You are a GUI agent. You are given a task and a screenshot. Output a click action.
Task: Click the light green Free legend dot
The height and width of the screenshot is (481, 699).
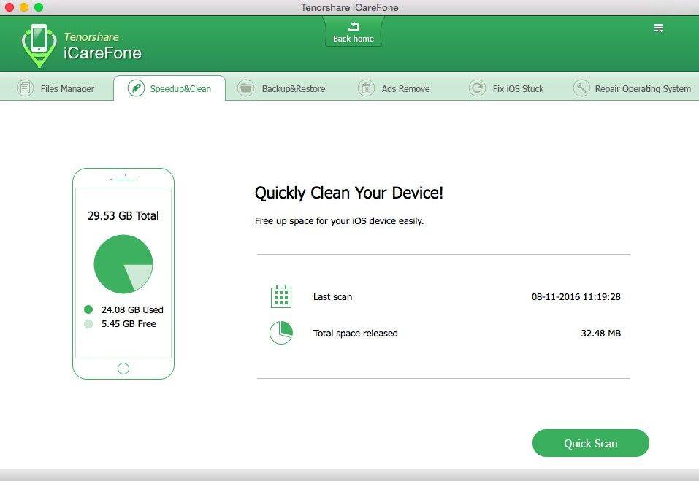tap(88, 324)
